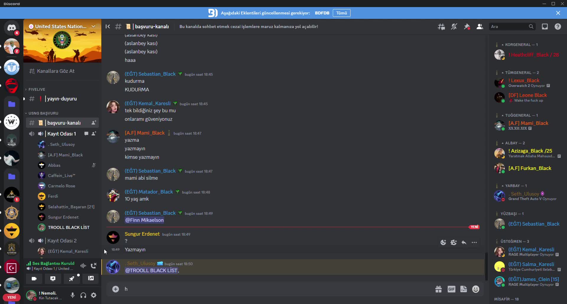Open the Inbox icon
Image resolution: width=567 pixels, height=304 pixels.
(x=545, y=27)
